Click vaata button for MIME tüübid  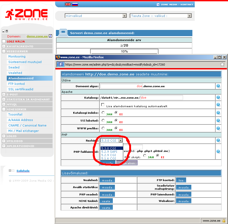(106, 201)
